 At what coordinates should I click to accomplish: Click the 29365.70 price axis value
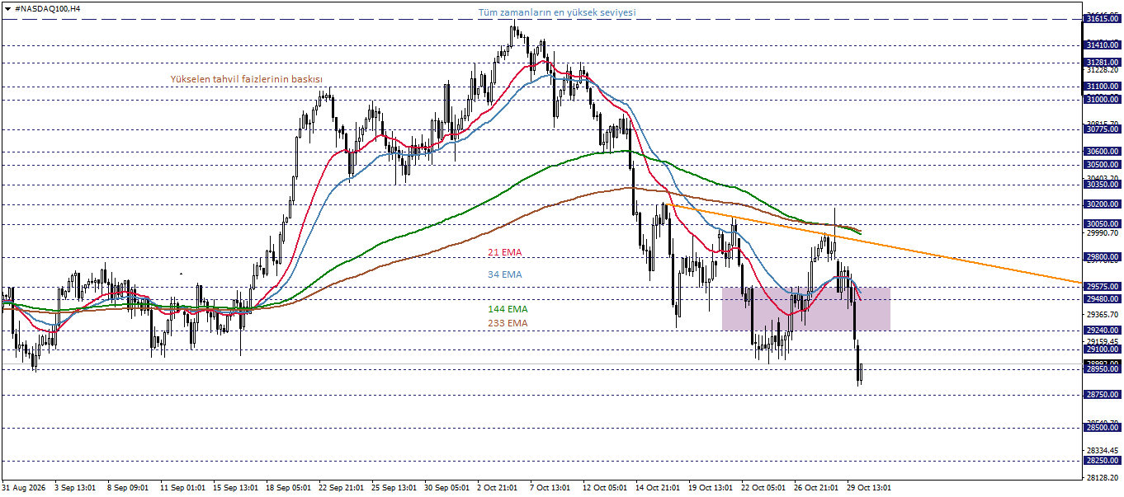coord(1103,314)
